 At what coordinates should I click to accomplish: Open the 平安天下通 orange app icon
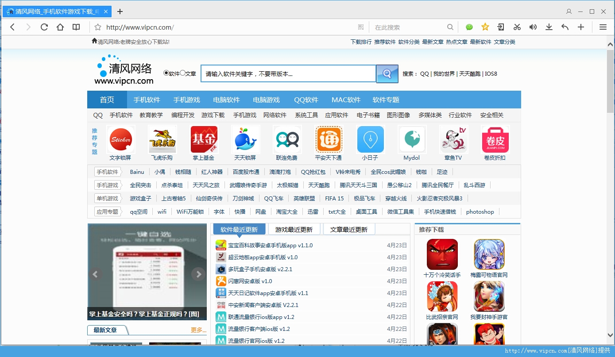click(329, 139)
